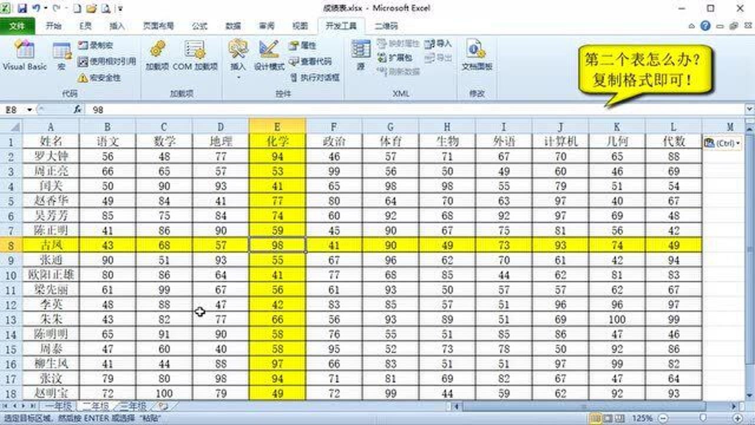755x425 pixels.
Task: Click the Insert Function fx button
Action: 77,110
